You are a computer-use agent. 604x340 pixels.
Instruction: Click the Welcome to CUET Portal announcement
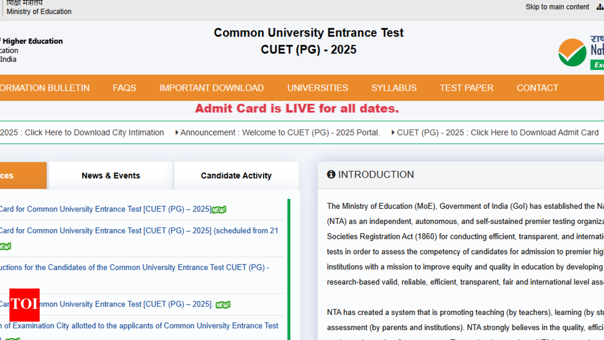[280, 133]
